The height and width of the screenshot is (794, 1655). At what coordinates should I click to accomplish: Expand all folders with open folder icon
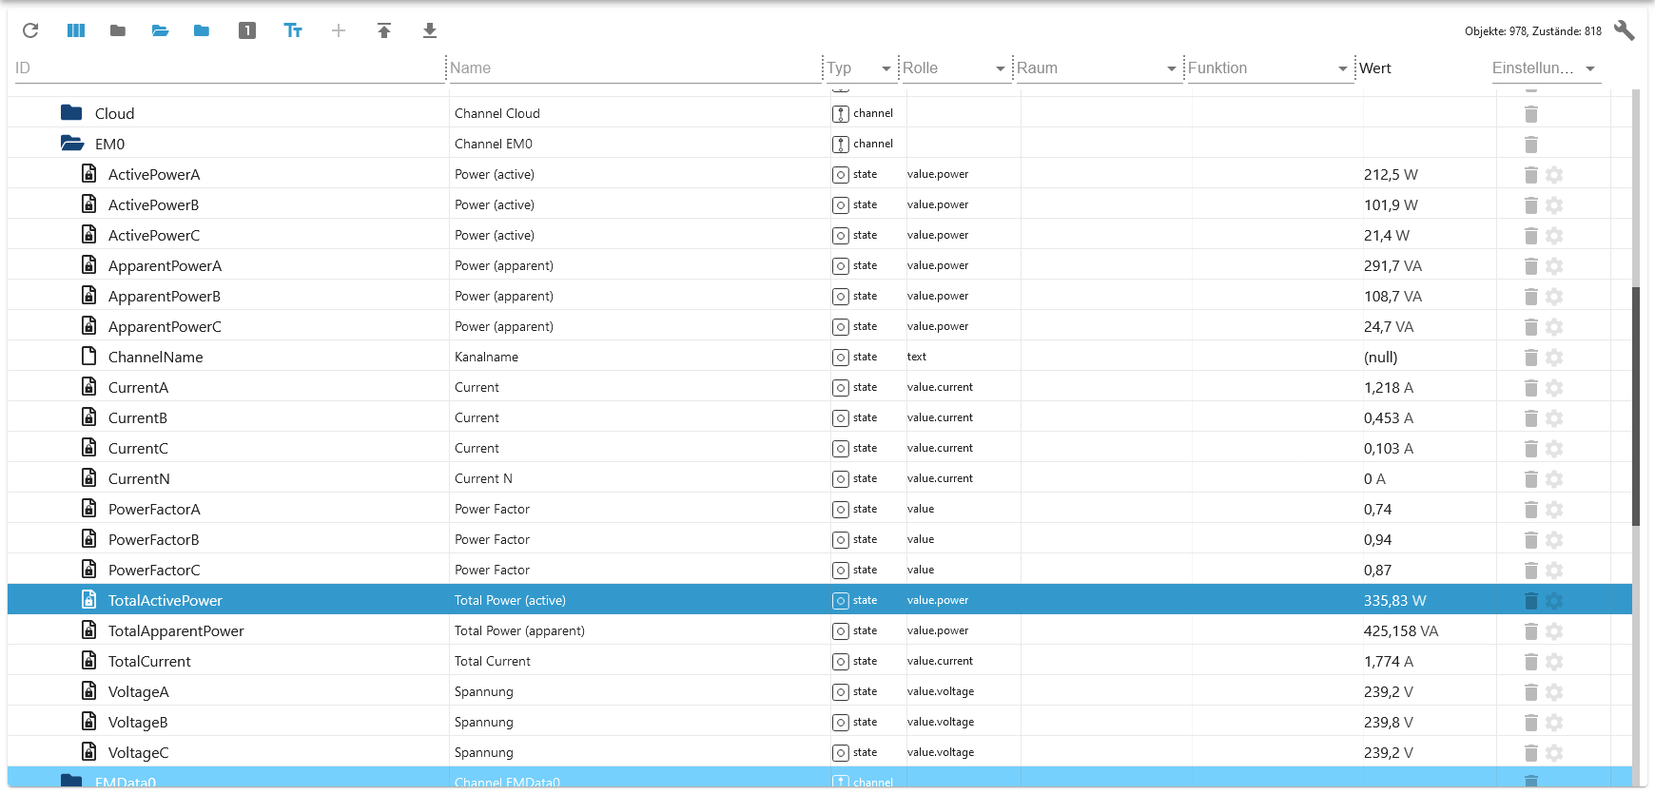160,30
